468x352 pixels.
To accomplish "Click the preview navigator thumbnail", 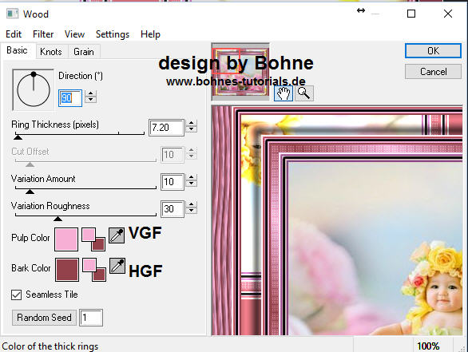I will coord(240,72).
